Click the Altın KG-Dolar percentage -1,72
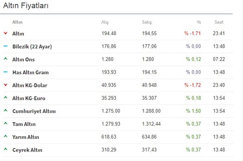243x161 pixels. click(193, 85)
